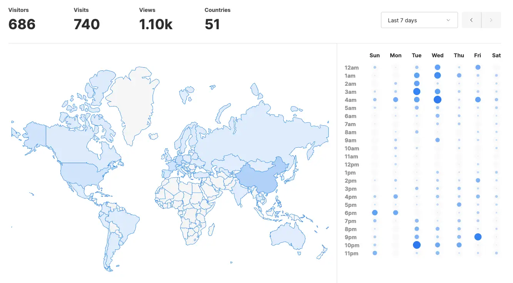Viewport: 513px width, 283px height.
Task: Click the Wednesday 4am heatmap dot
Action: [x=438, y=100]
